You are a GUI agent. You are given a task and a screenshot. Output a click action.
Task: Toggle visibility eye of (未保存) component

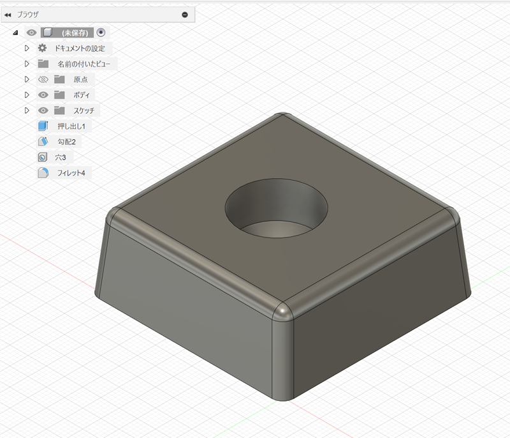click(x=31, y=33)
